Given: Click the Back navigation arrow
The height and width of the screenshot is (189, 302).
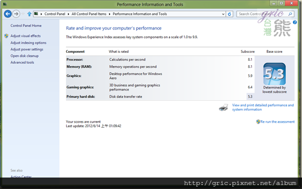Looking at the screenshot, I should point(7,14).
